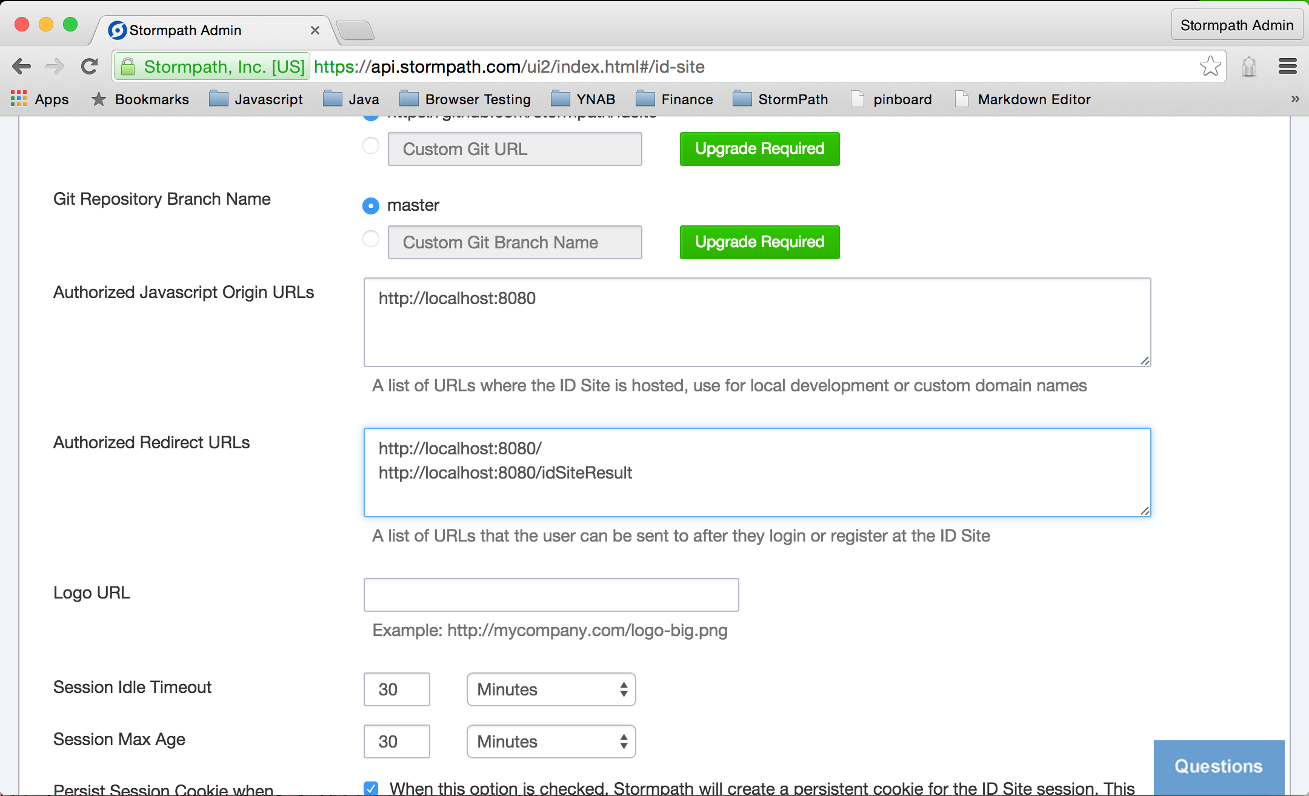The width and height of the screenshot is (1309, 796).
Task: Open the Apps grid shortcut
Action: pyautogui.click(x=40, y=99)
